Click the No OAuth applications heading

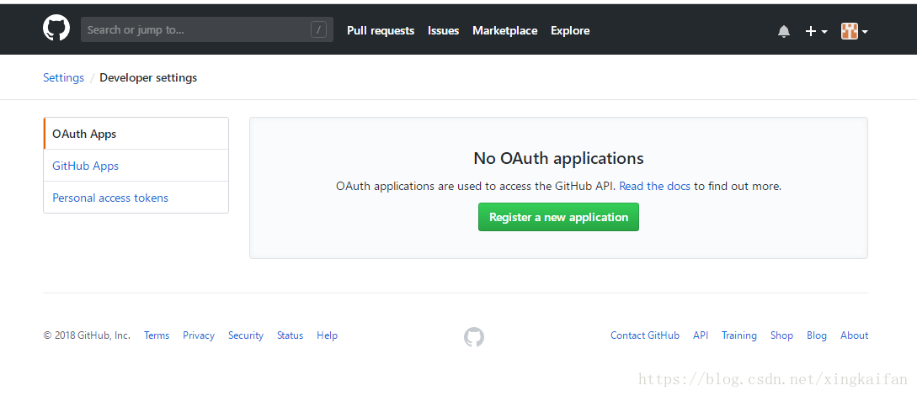click(x=558, y=158)
